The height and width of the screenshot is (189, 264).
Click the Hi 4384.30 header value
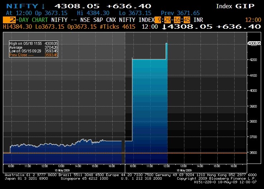[x=93, y=13]
